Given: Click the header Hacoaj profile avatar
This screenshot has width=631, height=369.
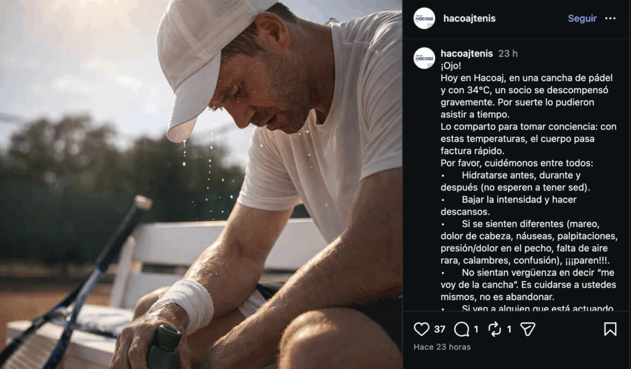Looking at the screenshot, I should [424, 18].
